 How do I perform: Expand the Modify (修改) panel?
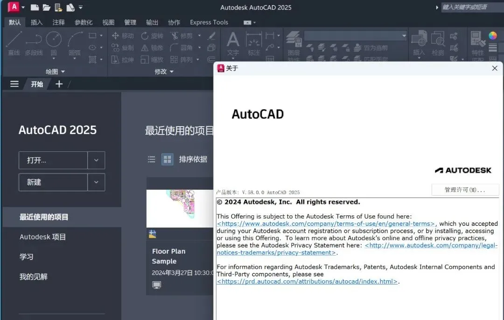pos(164,71)
